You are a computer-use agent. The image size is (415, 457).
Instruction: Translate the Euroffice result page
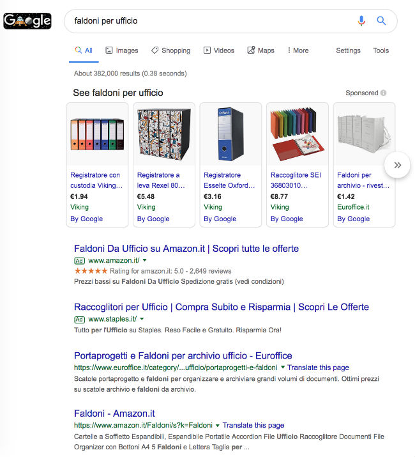(318, 368)
